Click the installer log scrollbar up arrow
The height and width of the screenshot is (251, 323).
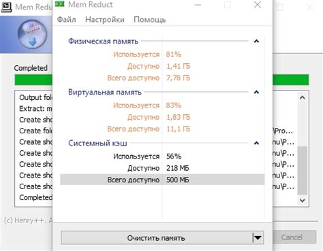[303, 98]
